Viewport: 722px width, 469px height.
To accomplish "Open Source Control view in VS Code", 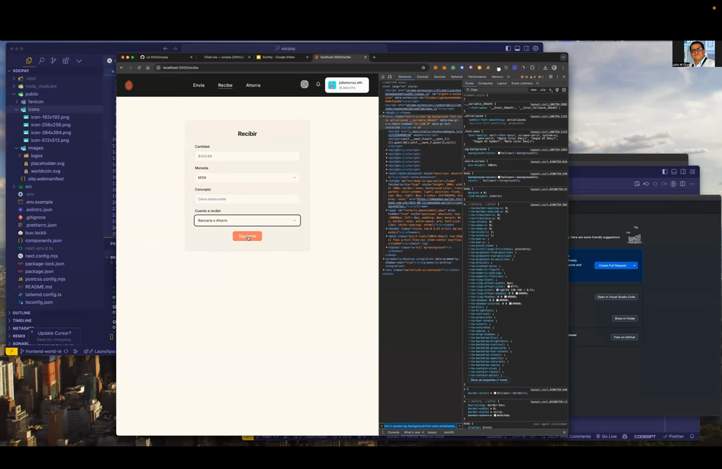I will click(54, 60).
